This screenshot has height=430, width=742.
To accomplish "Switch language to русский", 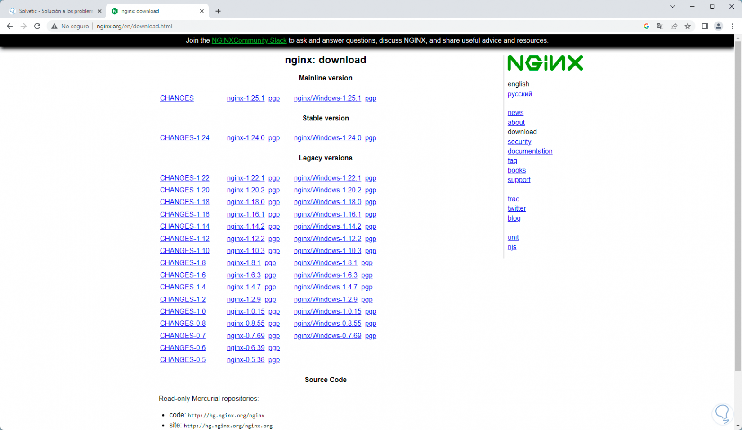I will 520,94.
